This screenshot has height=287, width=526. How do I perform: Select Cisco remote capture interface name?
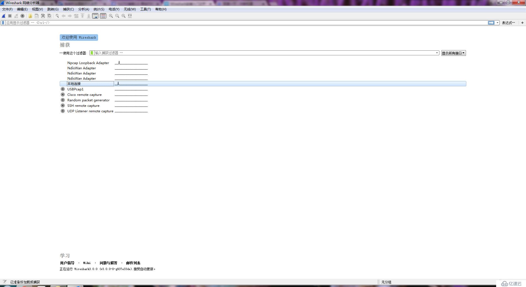84,94
